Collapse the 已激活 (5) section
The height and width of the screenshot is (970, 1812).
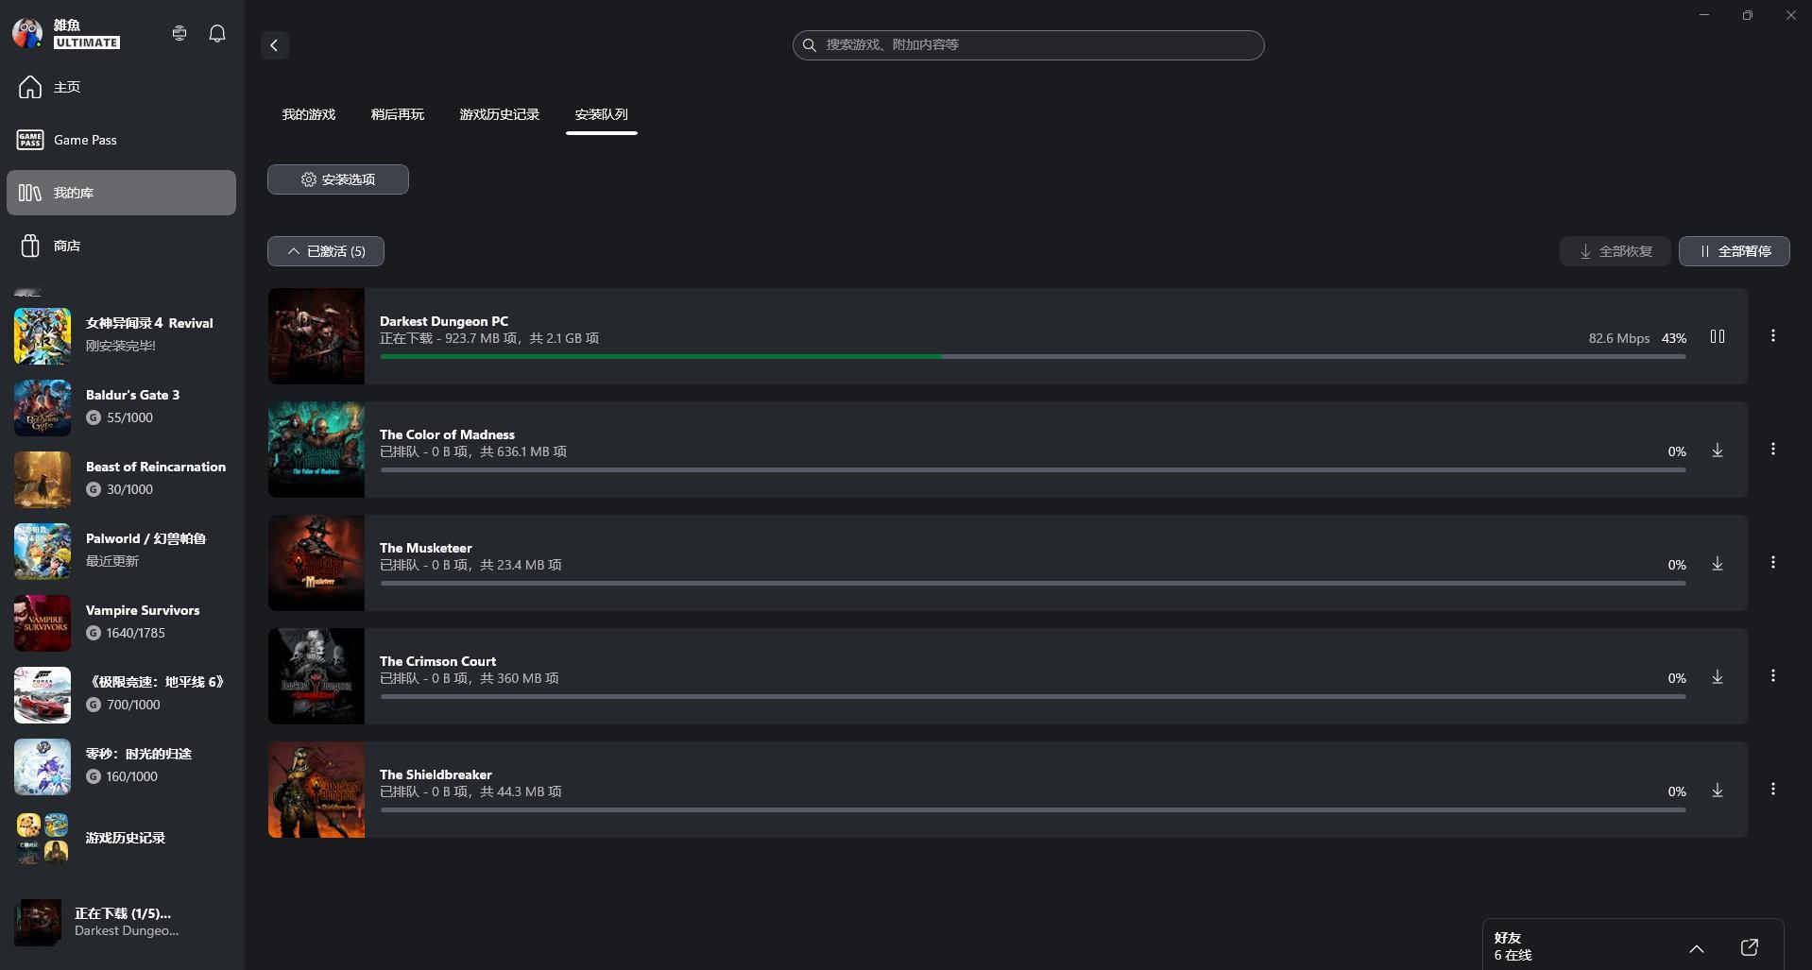click(326, 251)
